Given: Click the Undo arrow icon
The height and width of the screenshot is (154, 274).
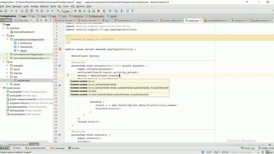Looking at the screenshot, I should click(12, 11).
